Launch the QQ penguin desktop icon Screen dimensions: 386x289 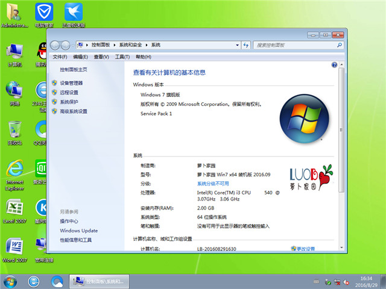click(x=42, y=55)
